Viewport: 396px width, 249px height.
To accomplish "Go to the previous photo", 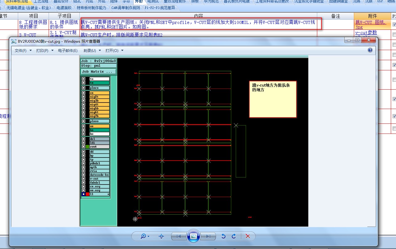I will pyautogui.click(x=179, y=236).
